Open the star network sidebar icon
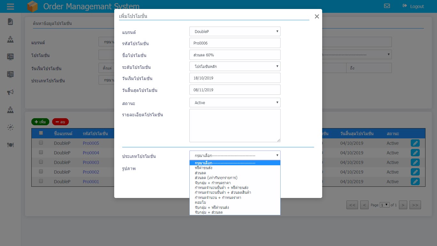Image resolution: width=437 pixels, height=246 pixels. (x=10, y=127)
